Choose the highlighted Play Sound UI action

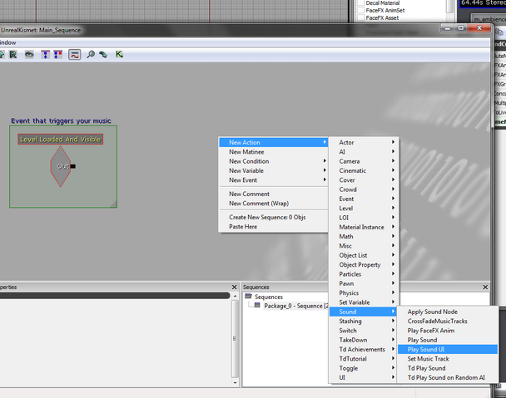(448, 349)
